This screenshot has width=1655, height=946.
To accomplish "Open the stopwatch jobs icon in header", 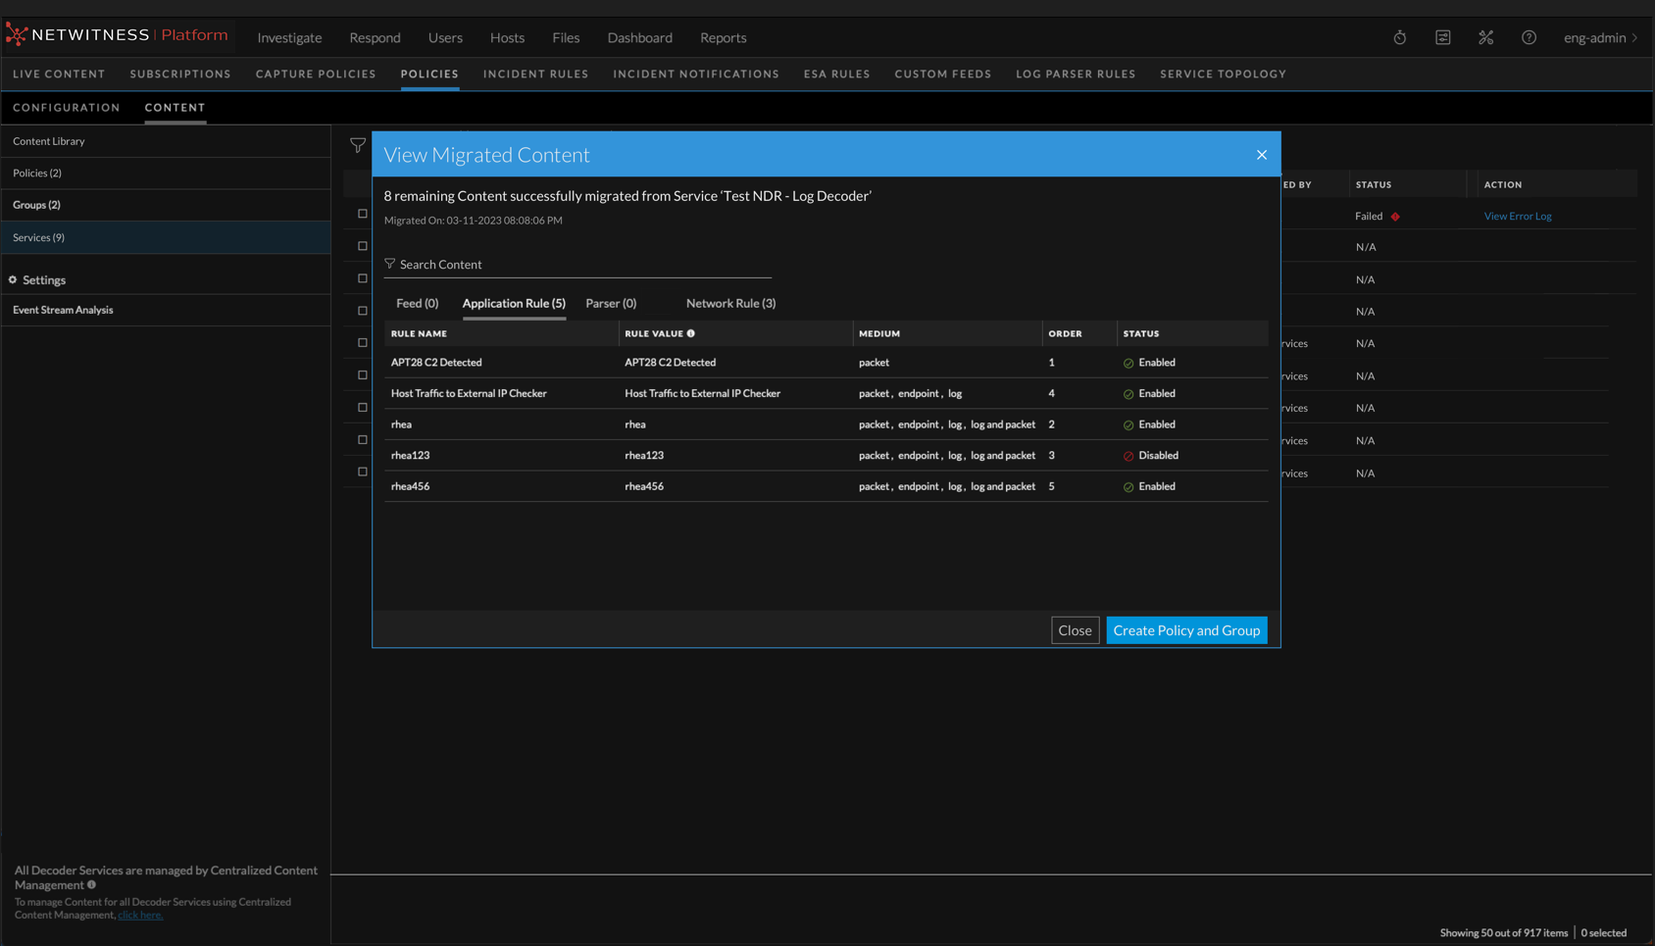I will [x=1399, y=37].
